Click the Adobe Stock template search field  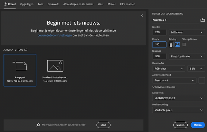[68, 125]
